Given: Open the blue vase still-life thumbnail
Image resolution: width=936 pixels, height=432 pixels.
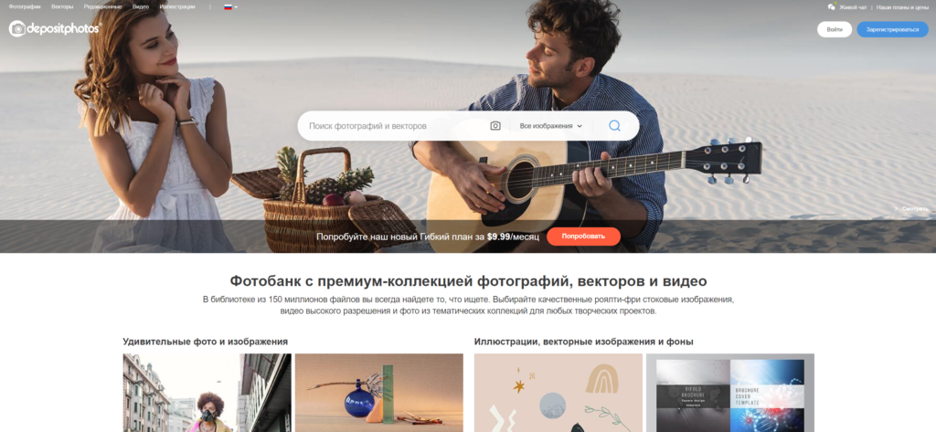Looking at the screenshot, I should coord(379,393).
